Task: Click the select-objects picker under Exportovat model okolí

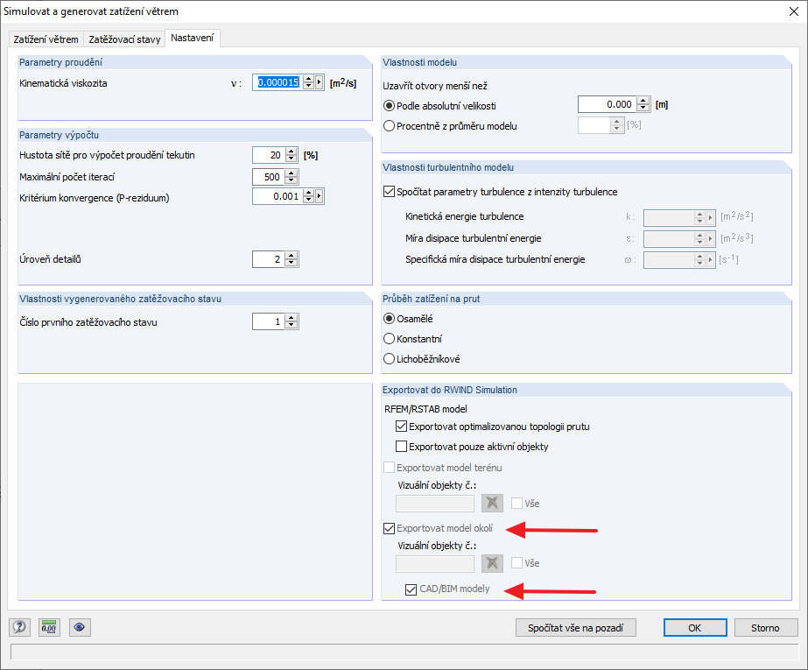Action: click(492, 562)
